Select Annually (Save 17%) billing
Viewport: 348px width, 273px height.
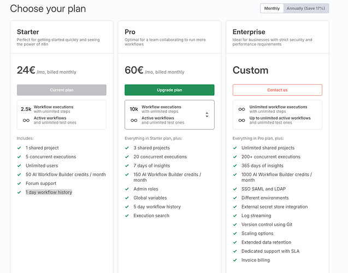click(306, 8)
